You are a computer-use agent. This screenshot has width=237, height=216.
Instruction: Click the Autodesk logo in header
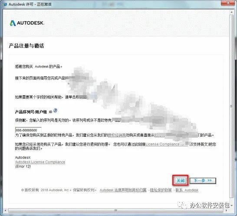(27, 23)
